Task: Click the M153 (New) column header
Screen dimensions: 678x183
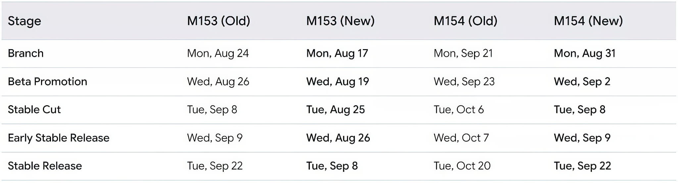Action: 340,21
